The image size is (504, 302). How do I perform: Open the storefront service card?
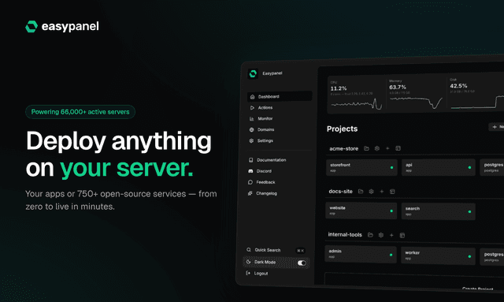point(361,167)
